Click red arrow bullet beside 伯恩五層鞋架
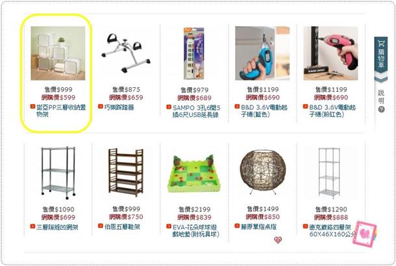 coord(100,226)
